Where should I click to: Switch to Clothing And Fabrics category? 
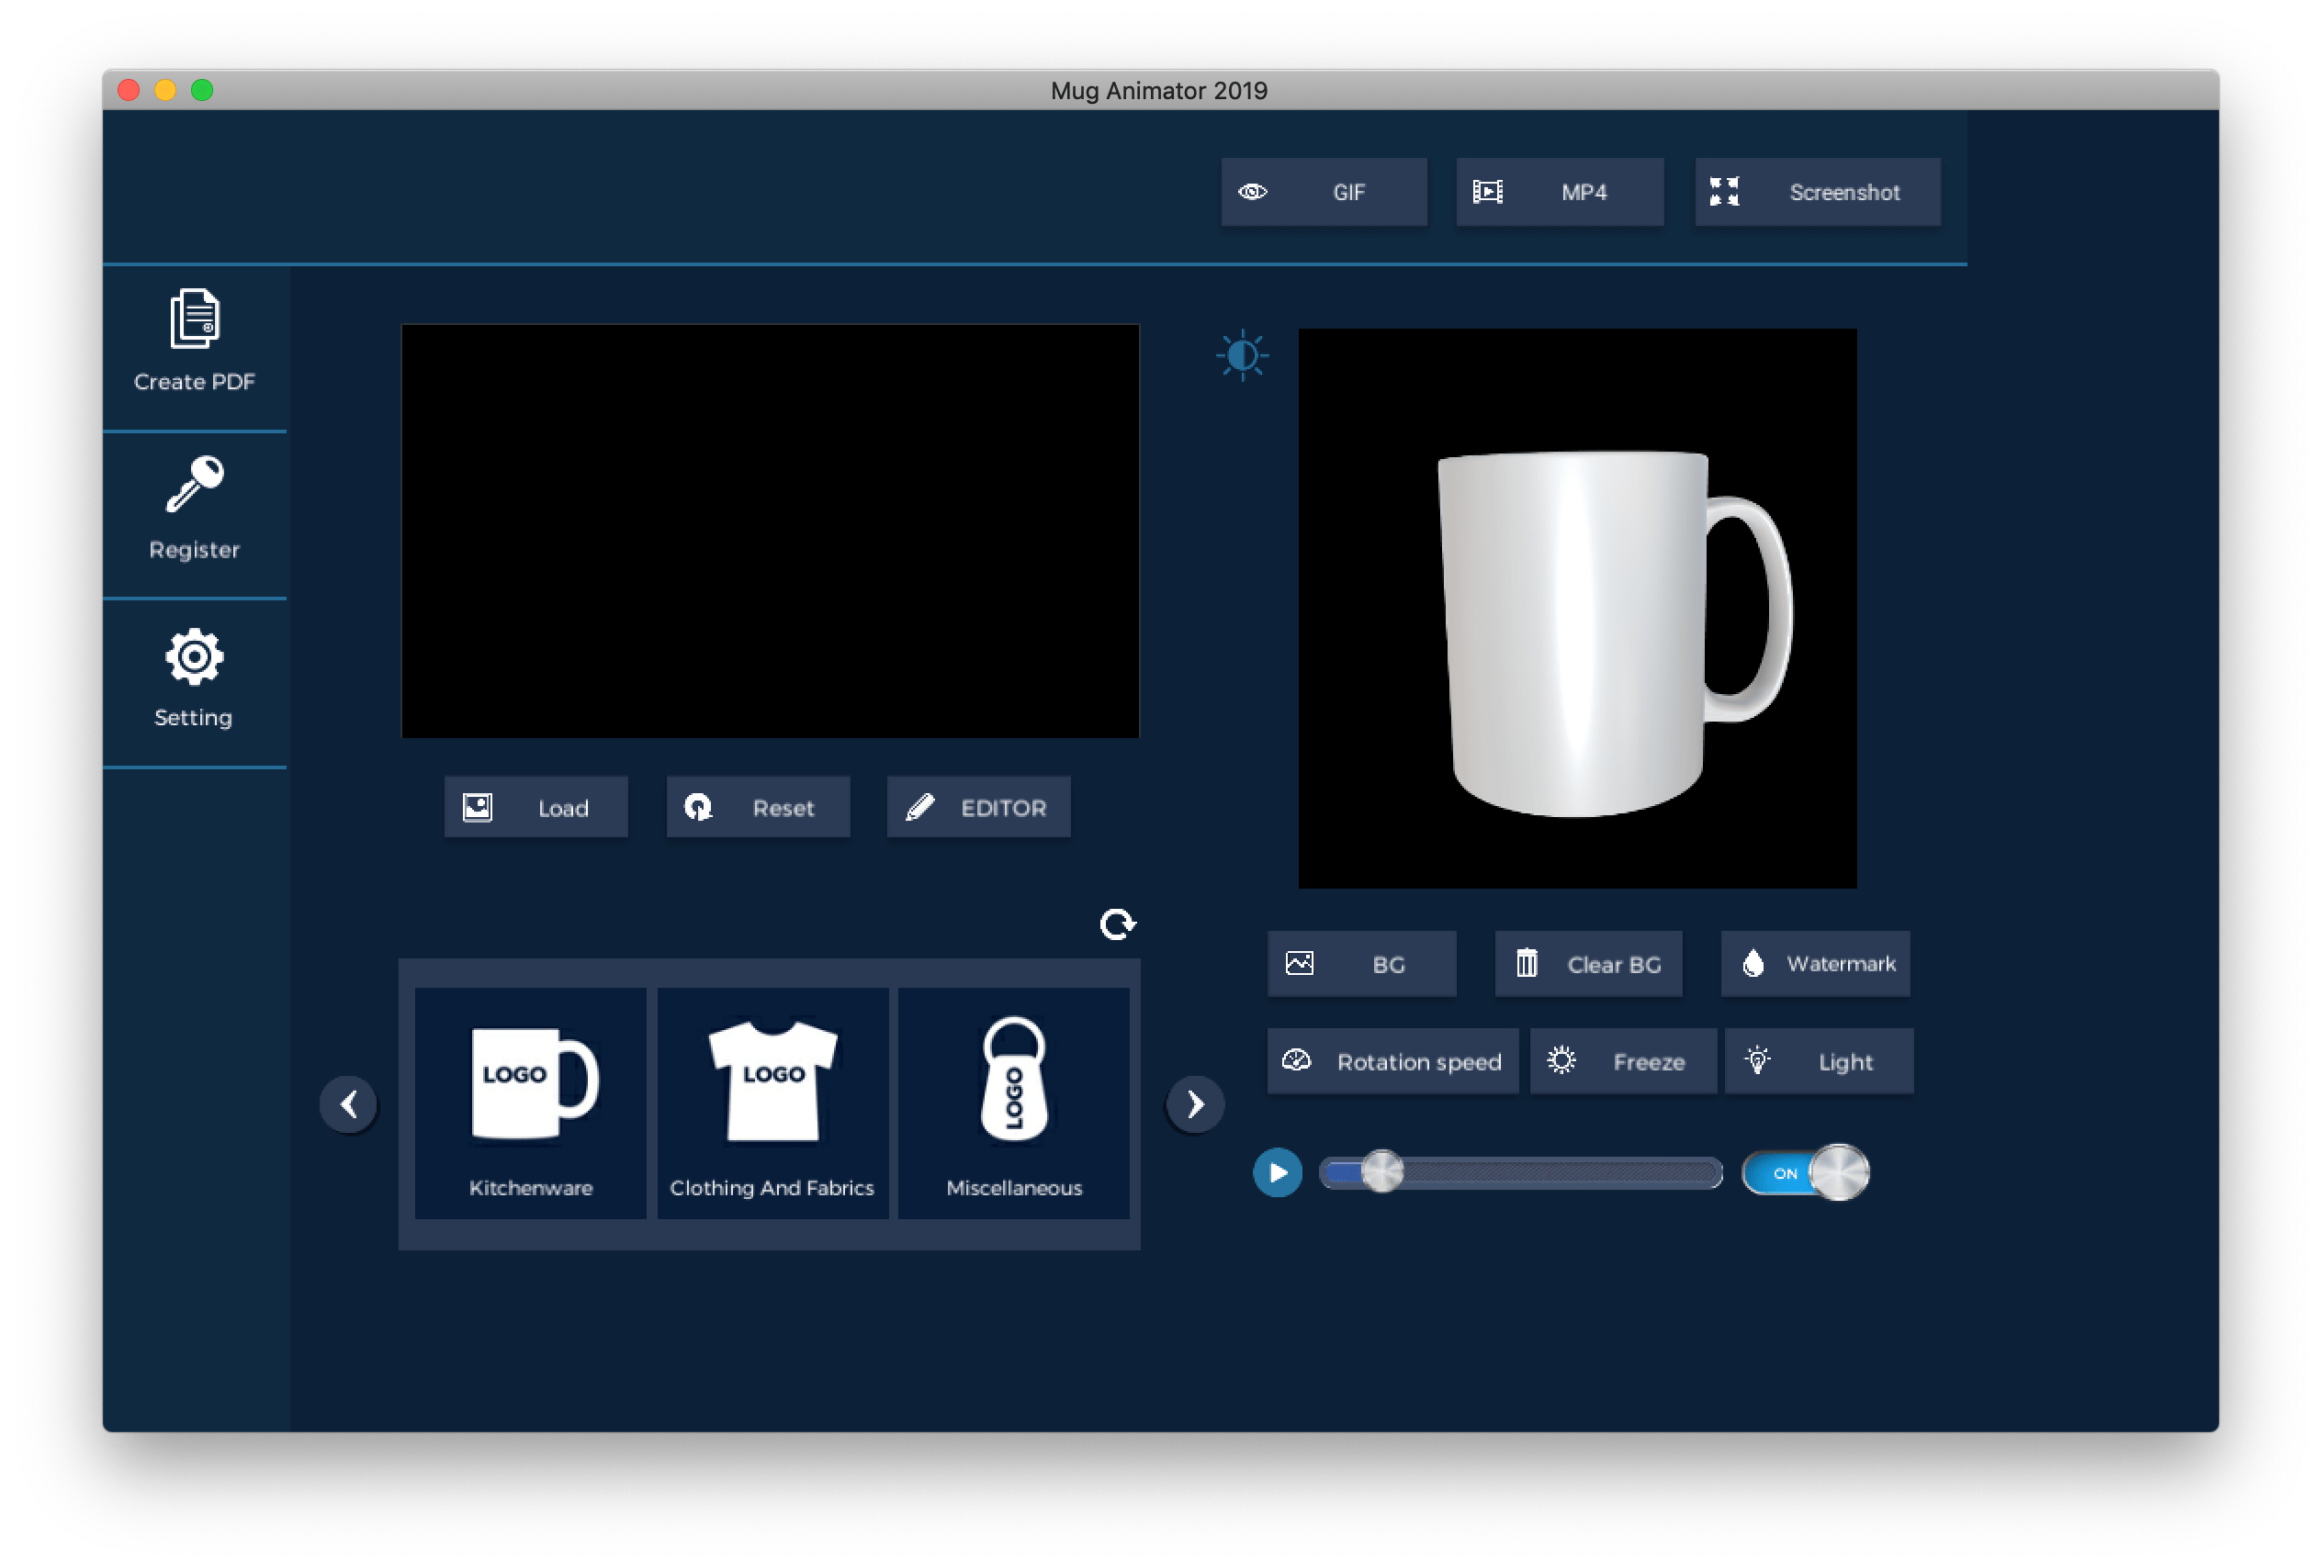point(772,1103)
